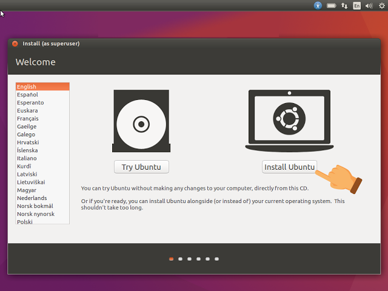Select Íslenska in the language list
This screenshot has width=388, height=291.
tap(42, 150)
